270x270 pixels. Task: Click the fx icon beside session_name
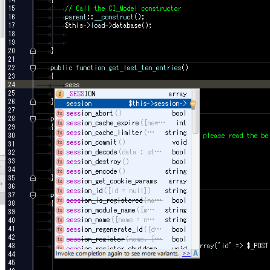coord(60,220)
